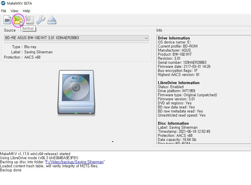The height and width of the screenshot is (185, 251).
Task: Click 'BD raw metadata read: Yes' line
Action: 180,111
